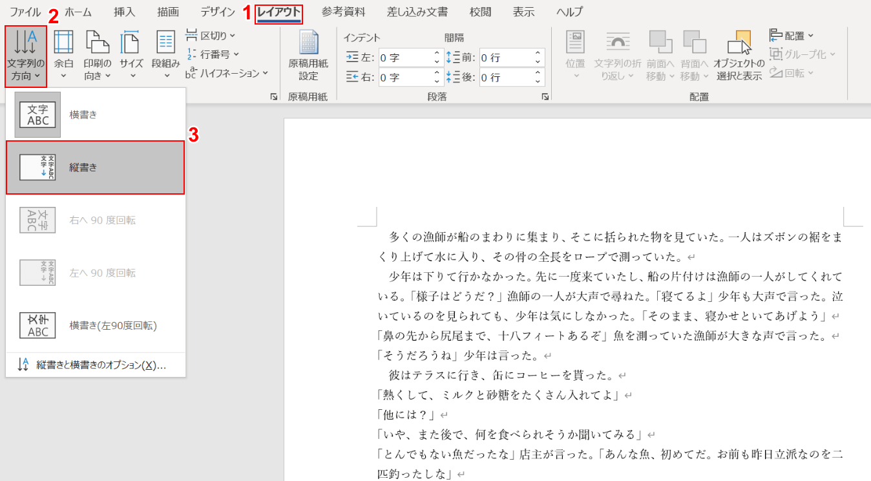Increase the 前 spacing before value
The width and height of the screenshot is (871, 481).
pos(538,54)
